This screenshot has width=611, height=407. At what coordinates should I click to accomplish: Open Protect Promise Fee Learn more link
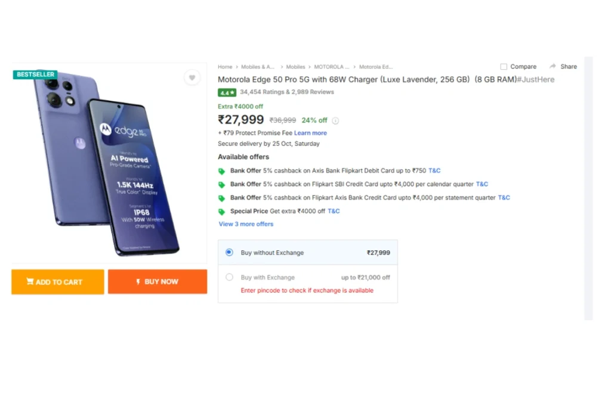[x=310, y=133]
